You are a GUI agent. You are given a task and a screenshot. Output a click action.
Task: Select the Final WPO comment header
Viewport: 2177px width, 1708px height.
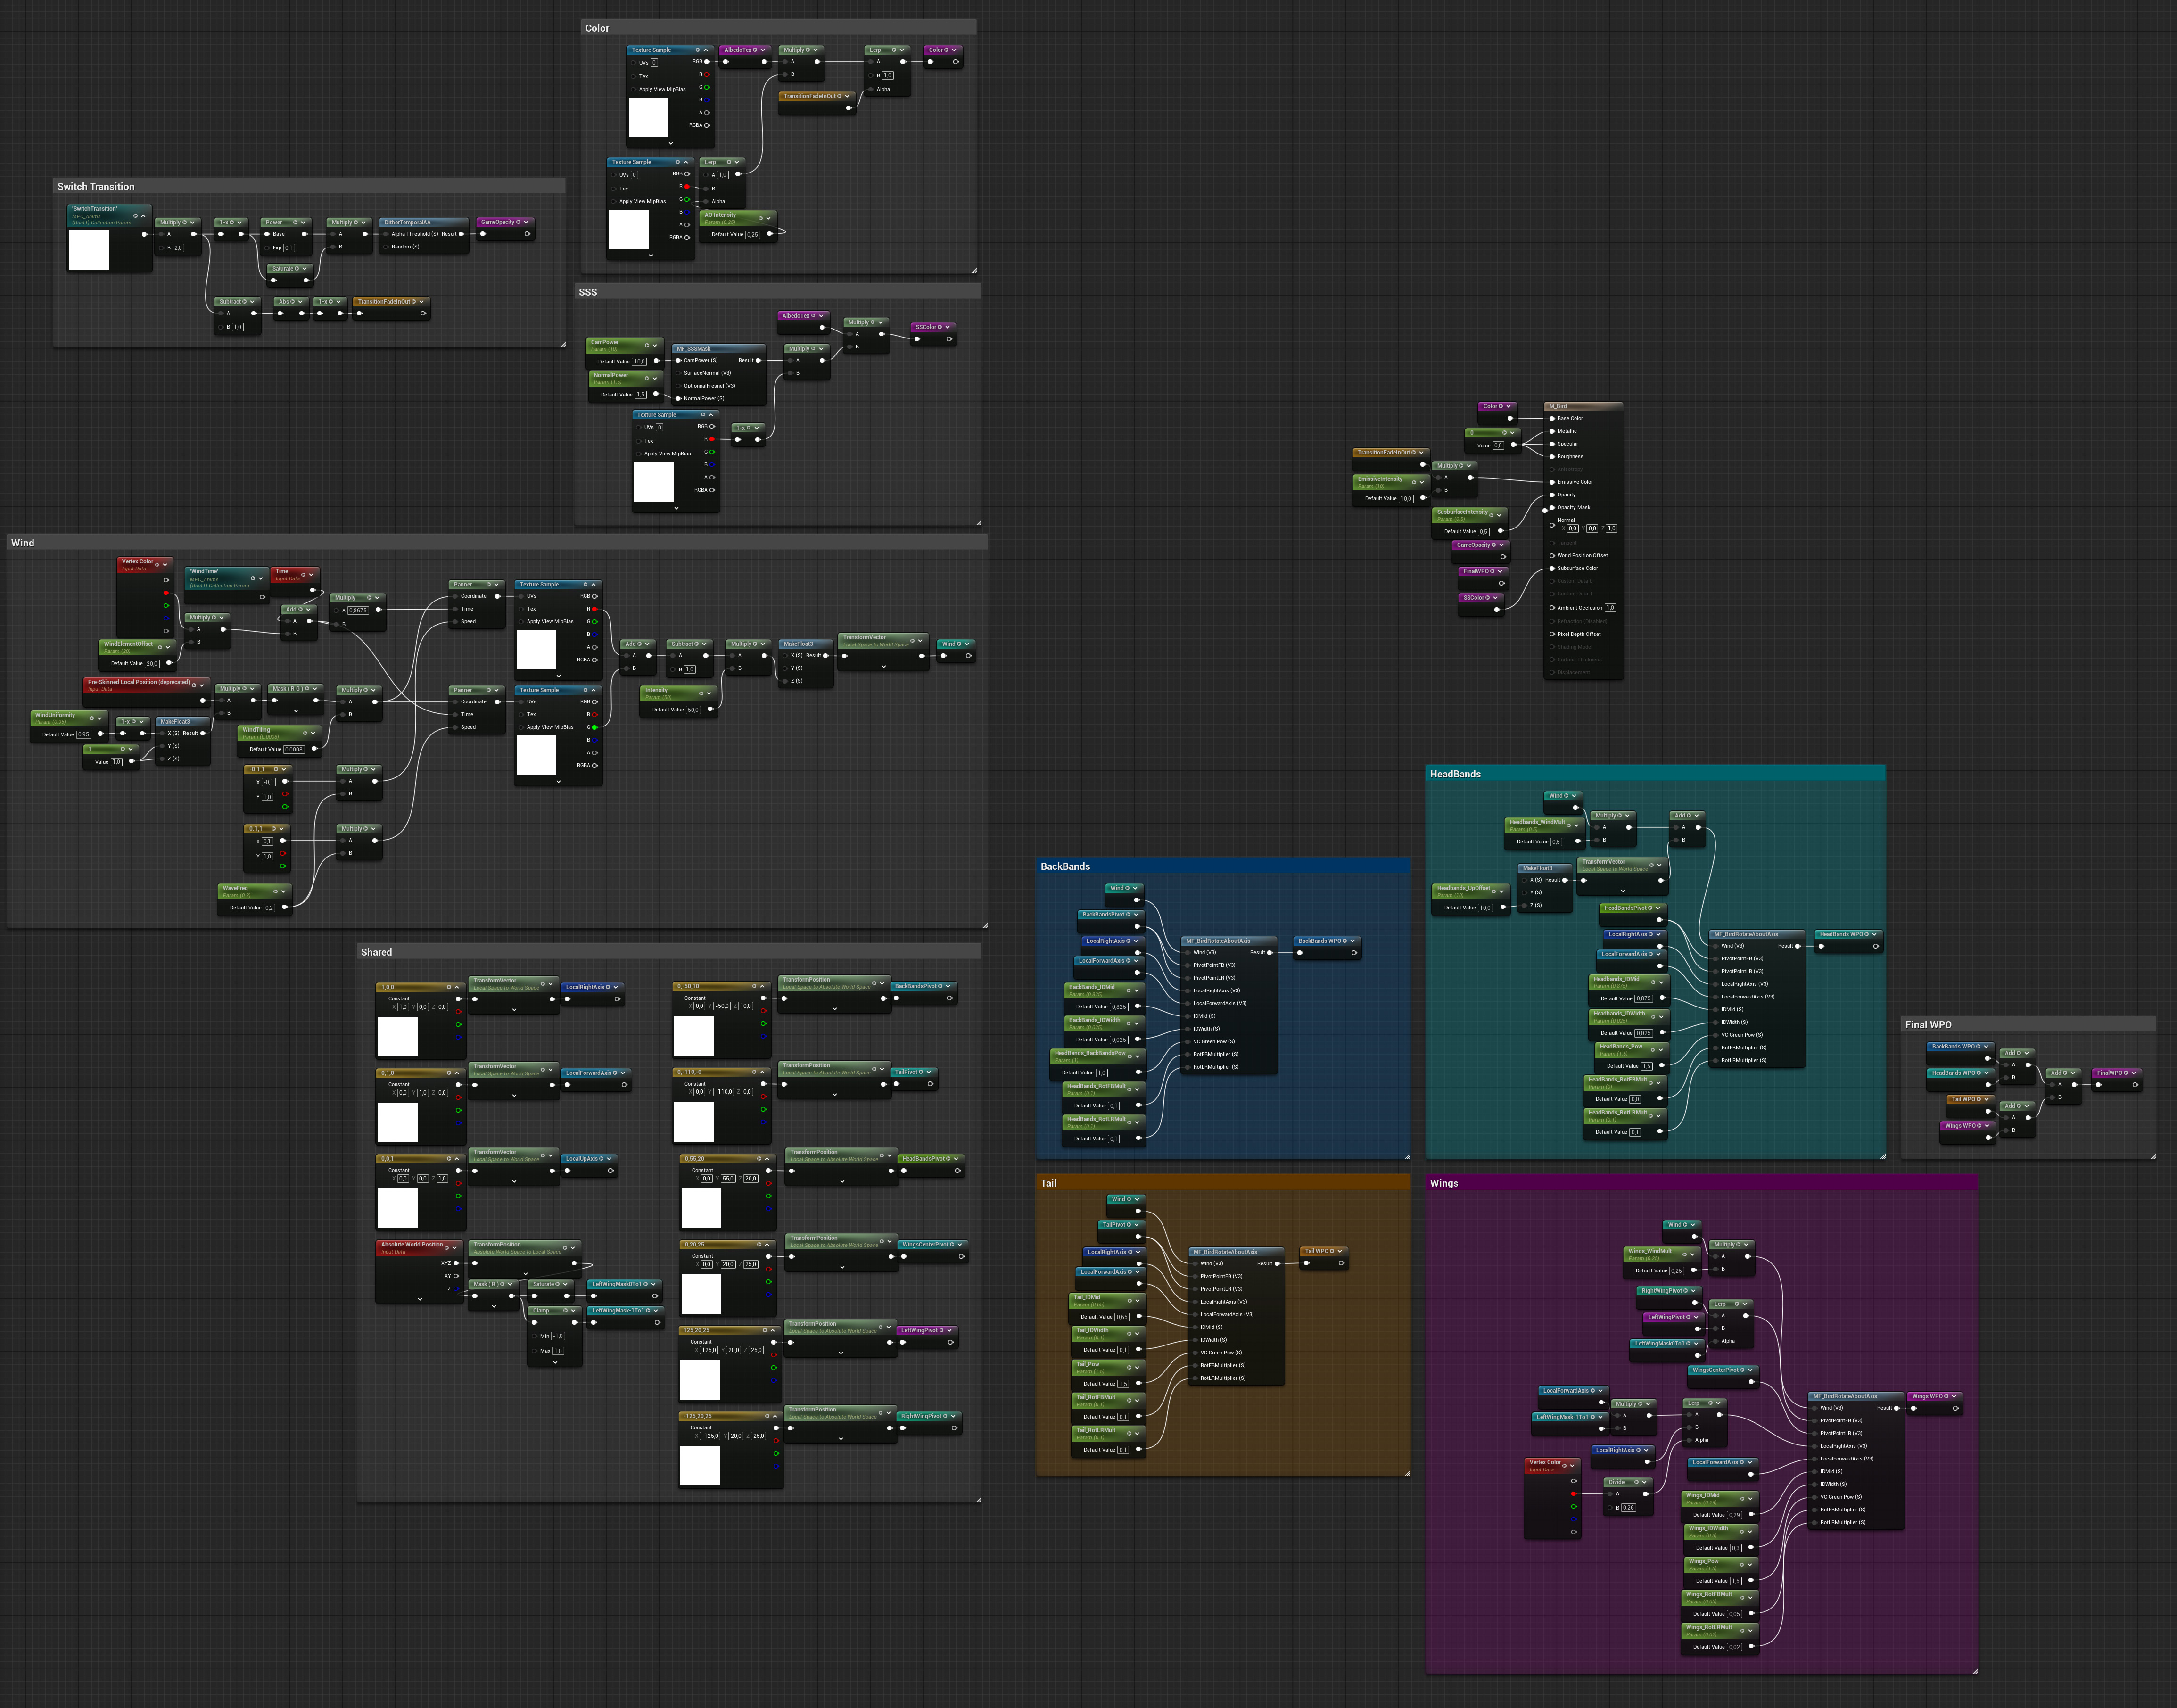(x=2028, y=1024)
